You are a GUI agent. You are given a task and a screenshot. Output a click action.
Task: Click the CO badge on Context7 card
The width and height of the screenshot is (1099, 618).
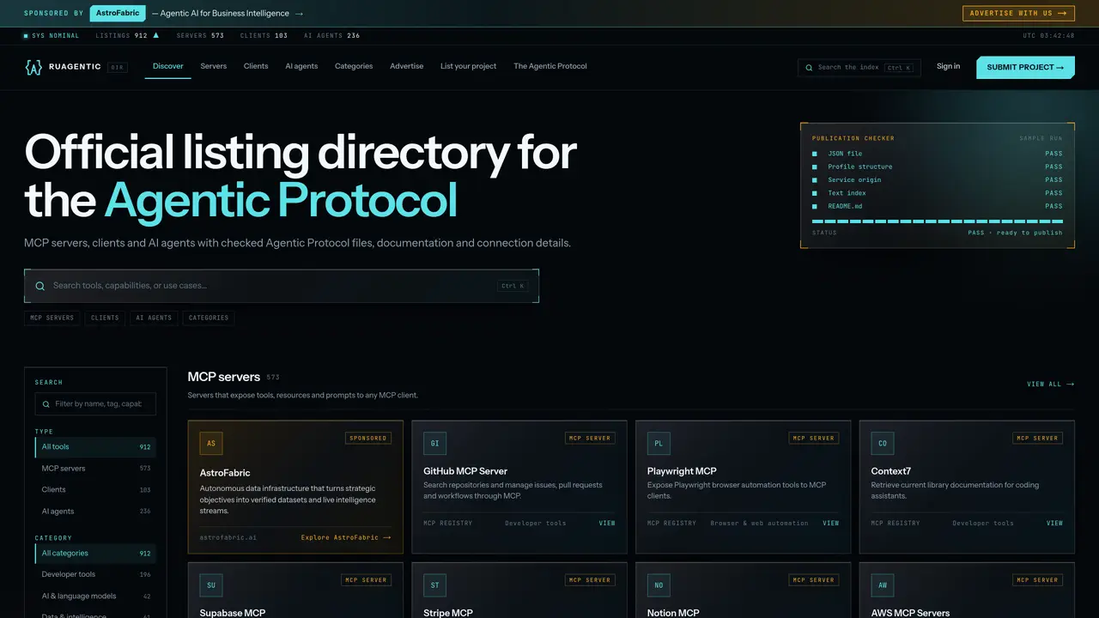click(x=883, y=444)
